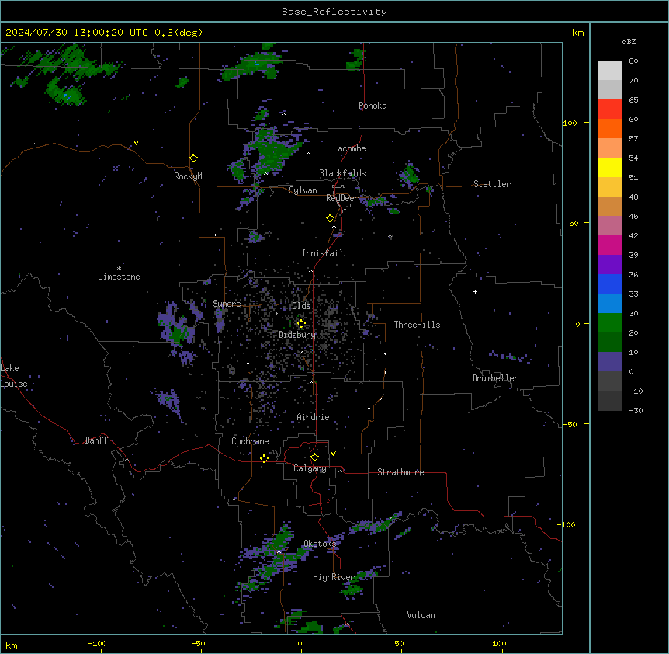Select the Sundre label
The image size is (669, 654).
click(x=227, y=304)
